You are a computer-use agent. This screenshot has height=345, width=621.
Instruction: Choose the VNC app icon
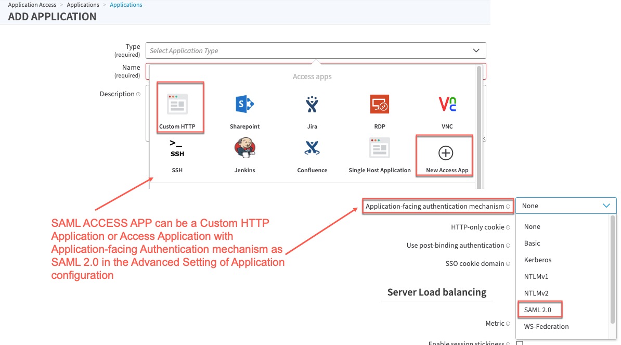(447, 105)
